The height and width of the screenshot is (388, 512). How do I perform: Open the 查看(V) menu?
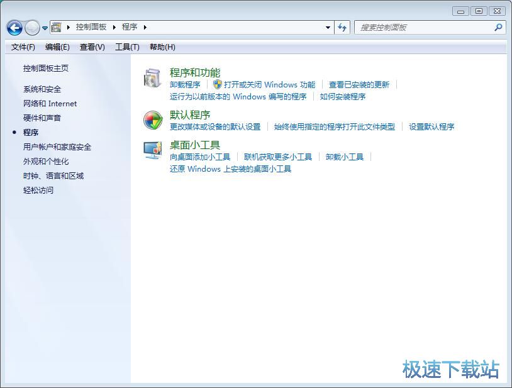click(92, 47)
